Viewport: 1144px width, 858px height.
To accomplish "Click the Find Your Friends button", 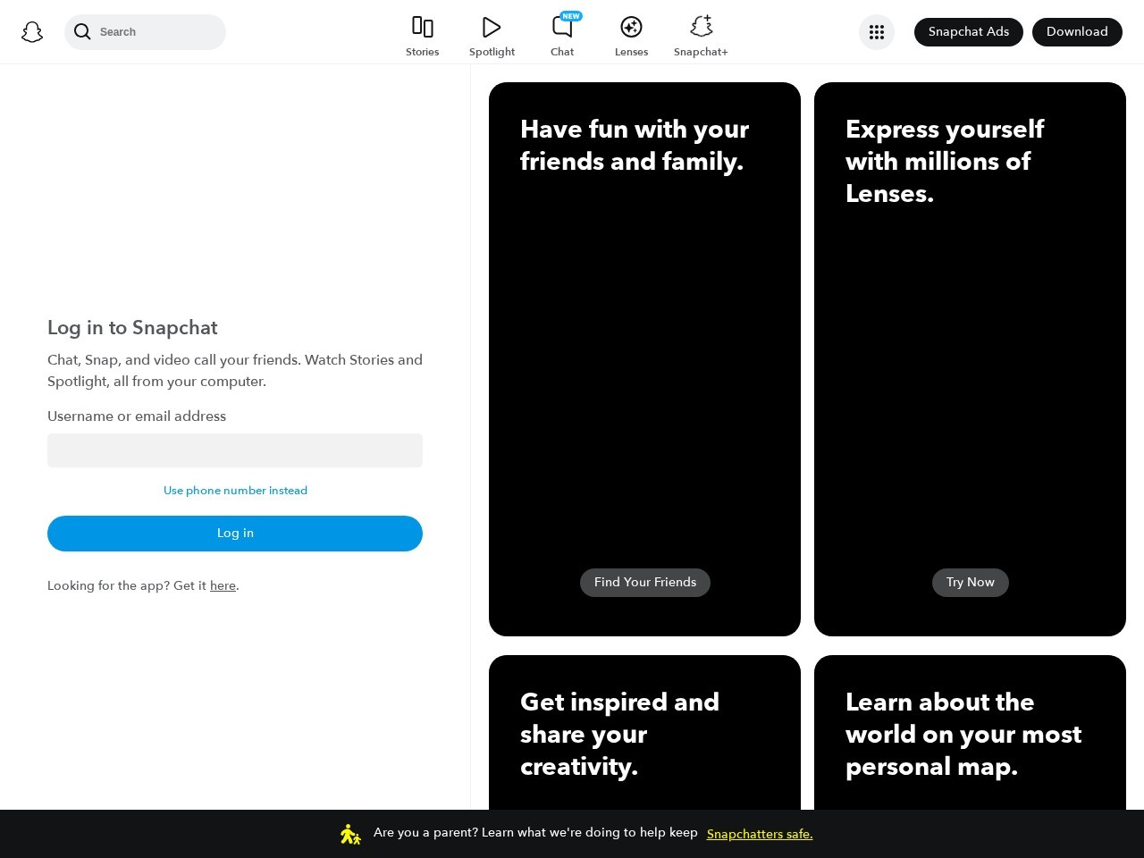I will pos(644,583).
